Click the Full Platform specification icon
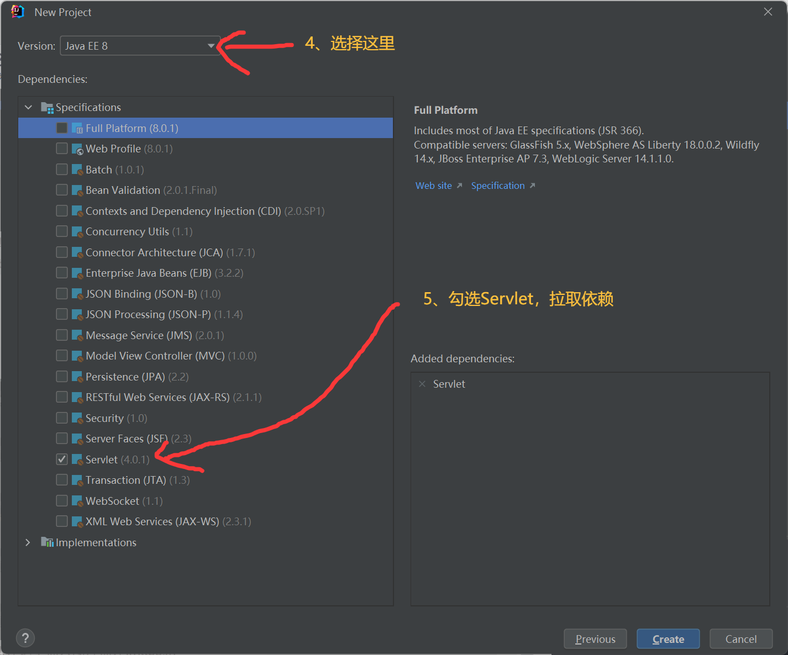This screenshot has width=788, height=655. click(77, 128)
